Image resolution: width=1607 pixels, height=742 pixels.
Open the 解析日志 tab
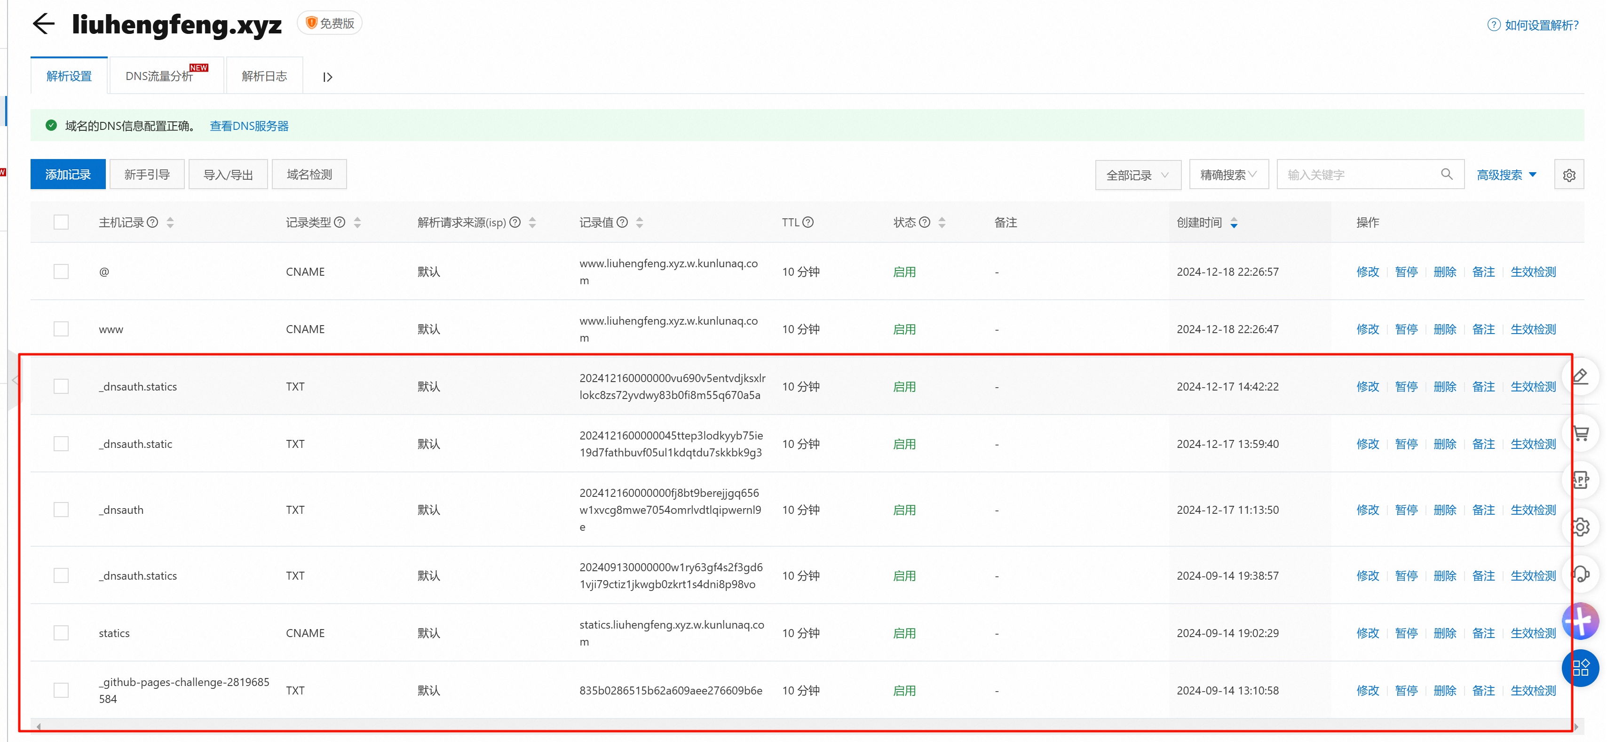[x=264, y=76]
